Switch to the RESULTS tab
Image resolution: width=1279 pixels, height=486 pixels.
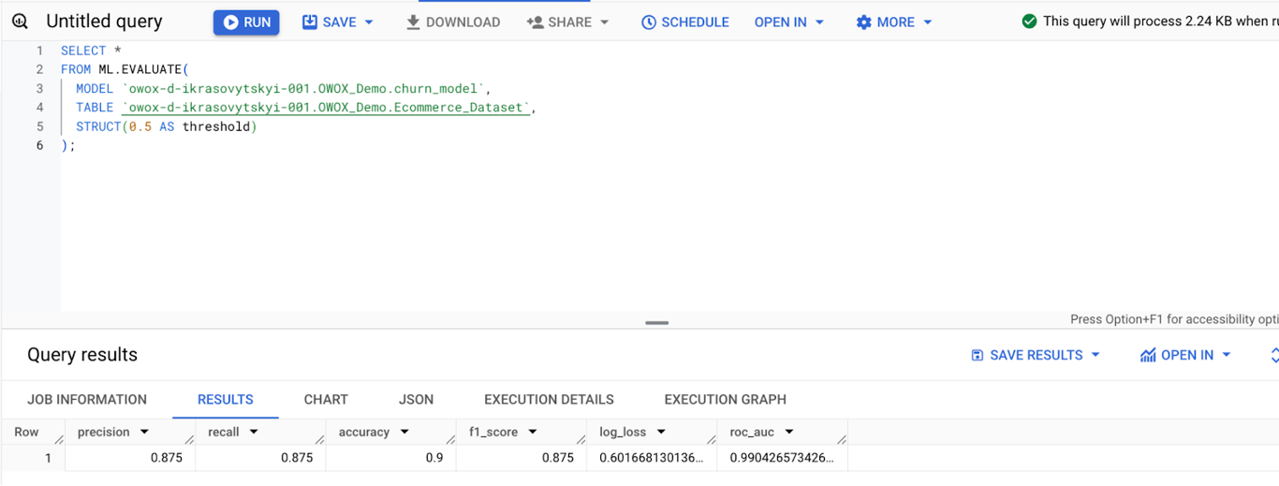[226, 400]
